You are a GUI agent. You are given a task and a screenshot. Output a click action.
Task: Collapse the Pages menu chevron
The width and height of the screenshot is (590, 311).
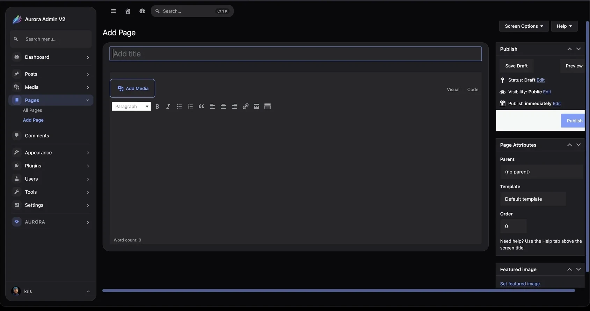click(x=87, y=100)
